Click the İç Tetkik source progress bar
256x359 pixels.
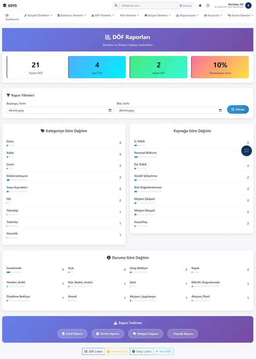click(139, 145)
